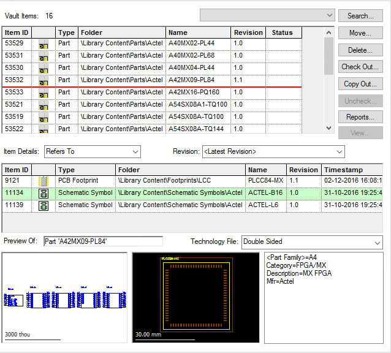Open the Technology File 'Double Sided' dropdown
Image resolution: width=391 pixels, height=353 pixels.
point(312,241)
